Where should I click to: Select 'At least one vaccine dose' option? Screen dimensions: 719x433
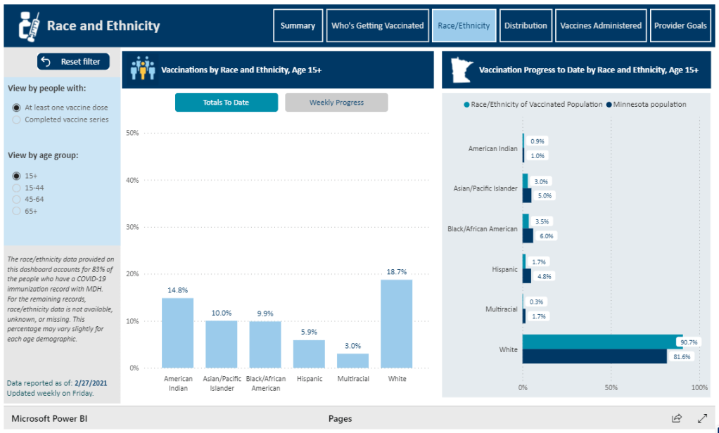coord(17,108)
